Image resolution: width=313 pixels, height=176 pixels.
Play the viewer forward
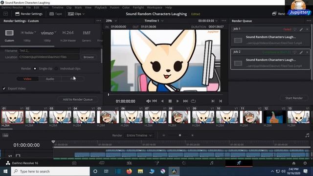178,101
